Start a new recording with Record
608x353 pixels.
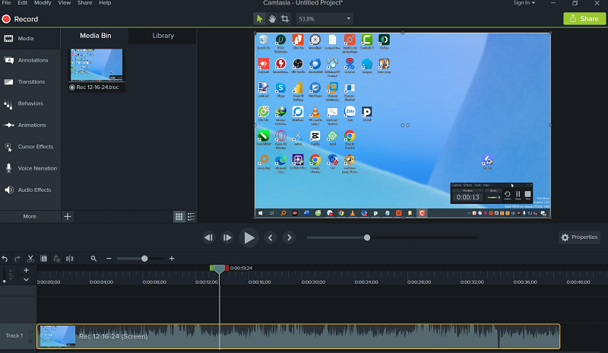pyautogui.click(x=21, y=19)
